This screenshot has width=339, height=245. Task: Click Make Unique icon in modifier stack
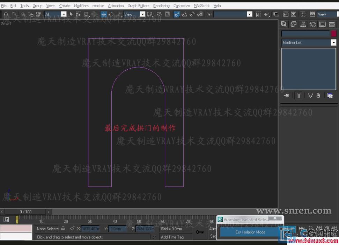coord(310,96)
